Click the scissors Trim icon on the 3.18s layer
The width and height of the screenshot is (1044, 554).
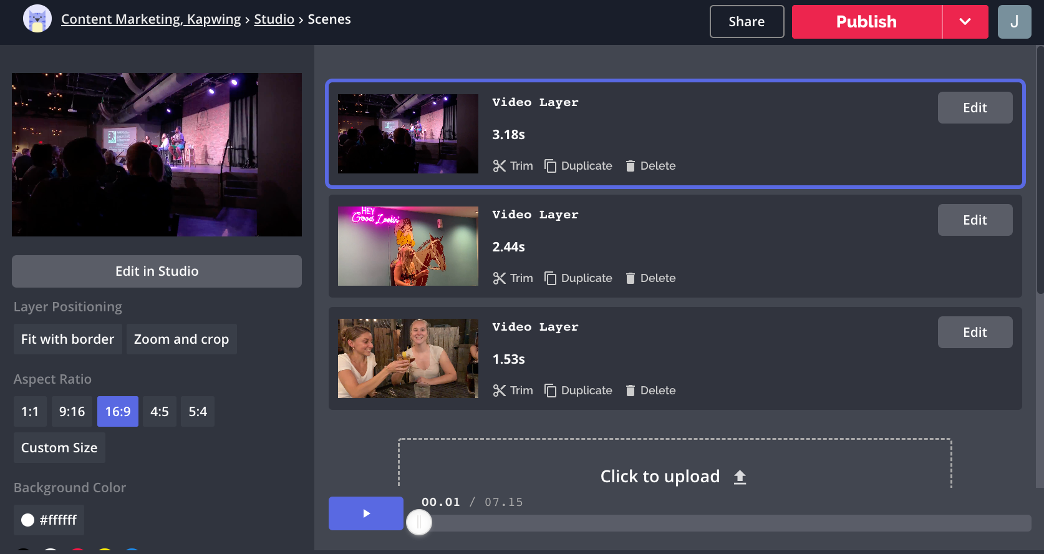pyautogui.click(x=499, y=166)
